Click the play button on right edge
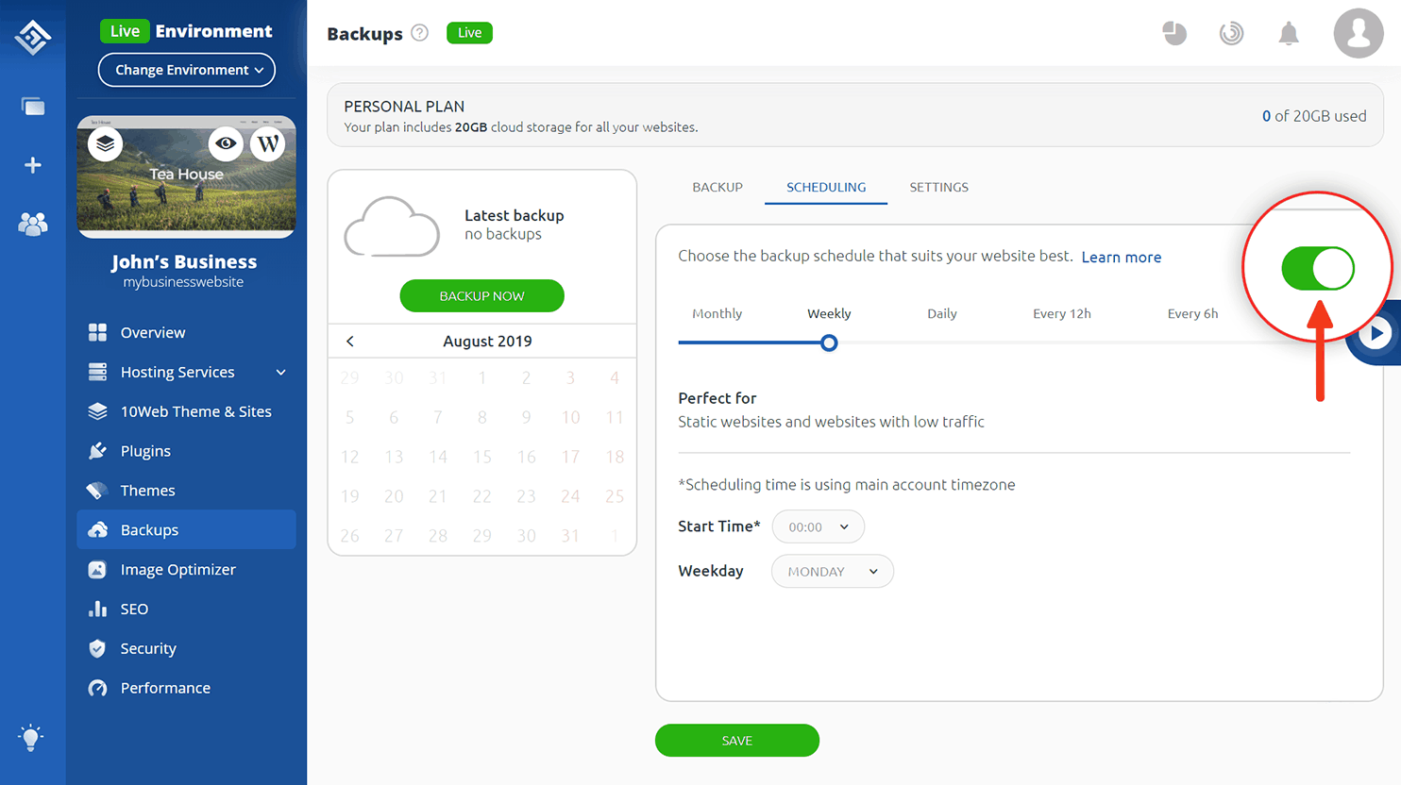 tap(1376, 333)
